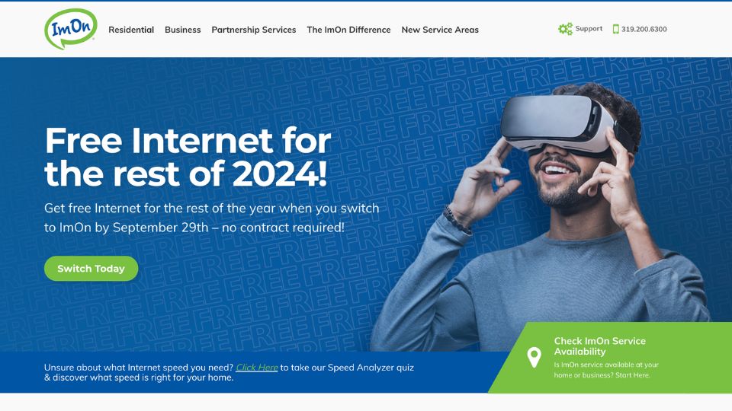Click the location pin icon

click(x=534, y=358)
